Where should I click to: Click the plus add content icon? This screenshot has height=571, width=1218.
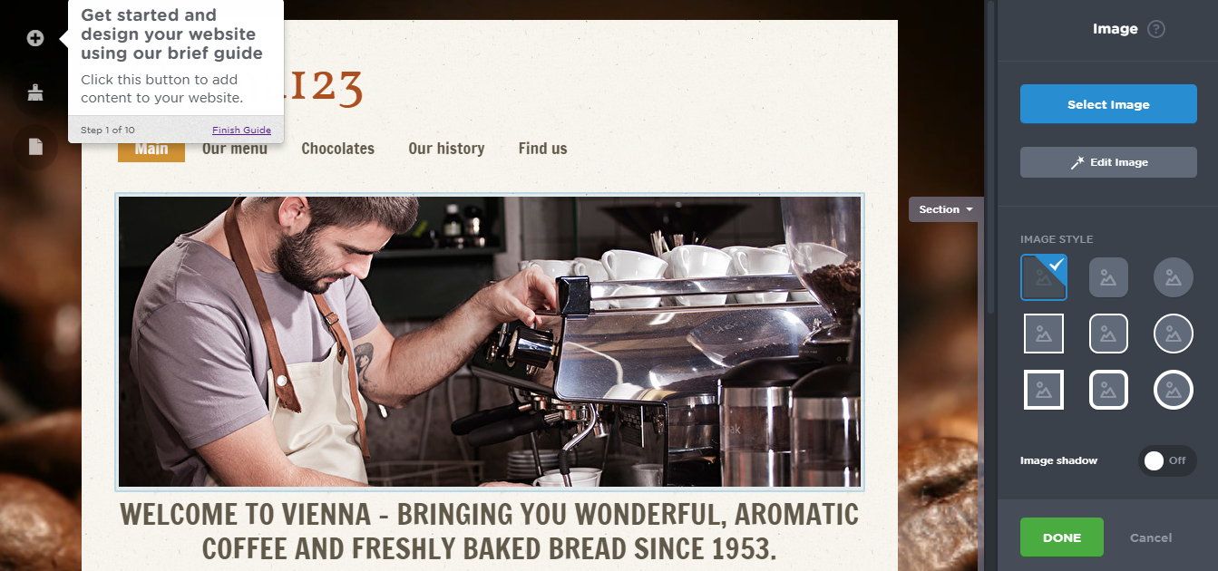35,38
